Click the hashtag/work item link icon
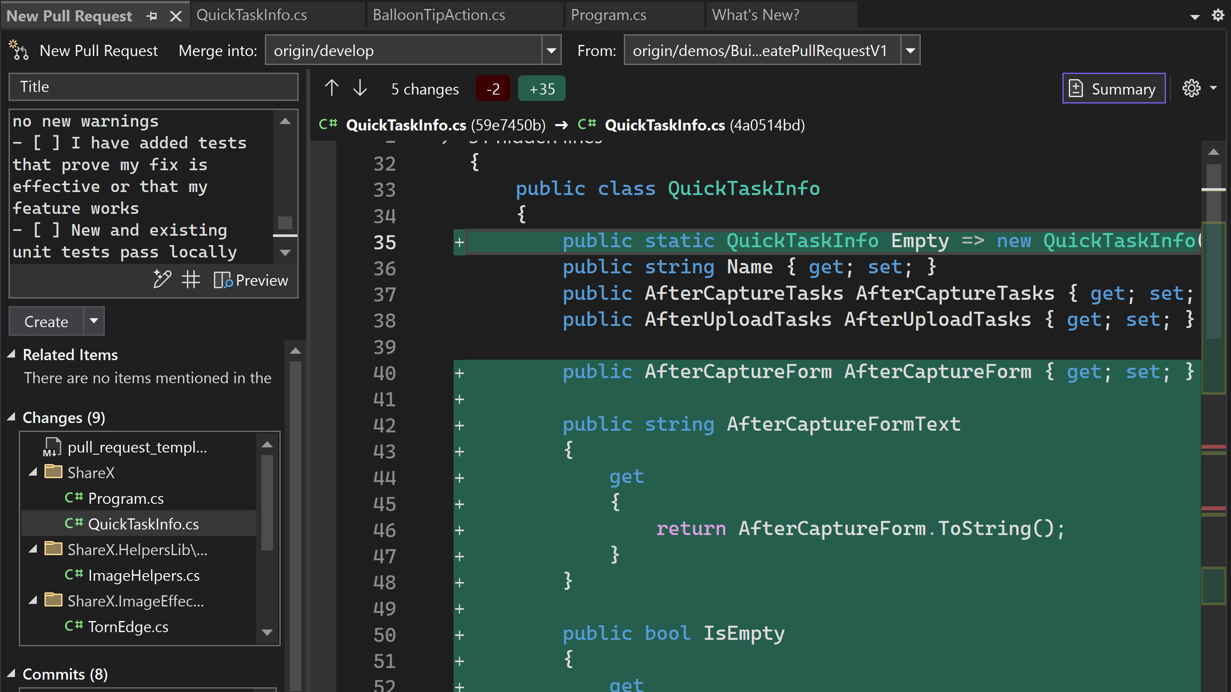 [x=190, y=280]
